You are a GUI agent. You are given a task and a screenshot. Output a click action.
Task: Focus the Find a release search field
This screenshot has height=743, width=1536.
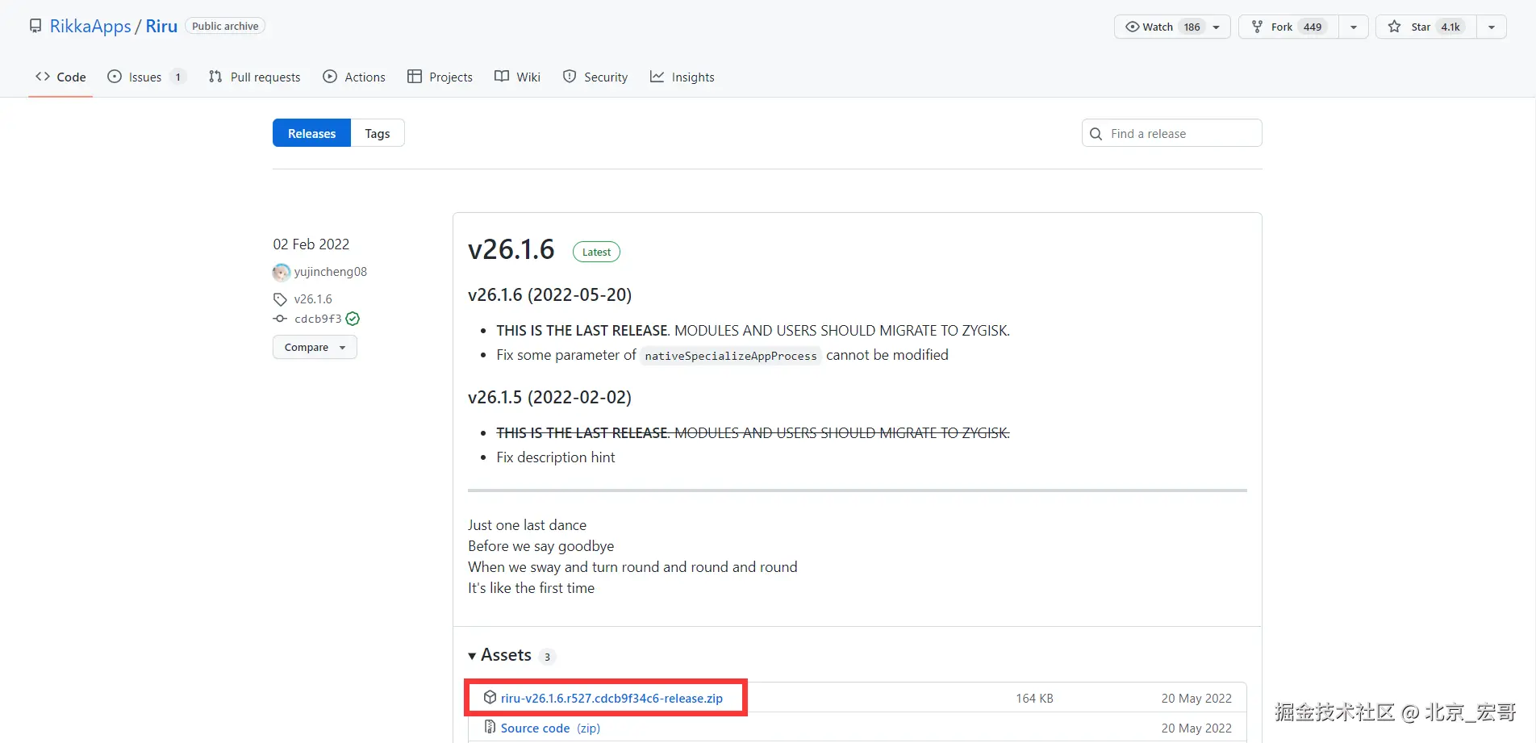1171,133
